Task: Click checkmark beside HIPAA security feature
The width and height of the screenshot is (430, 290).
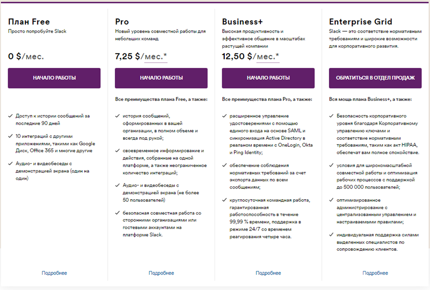Action: tap(332, 116)
